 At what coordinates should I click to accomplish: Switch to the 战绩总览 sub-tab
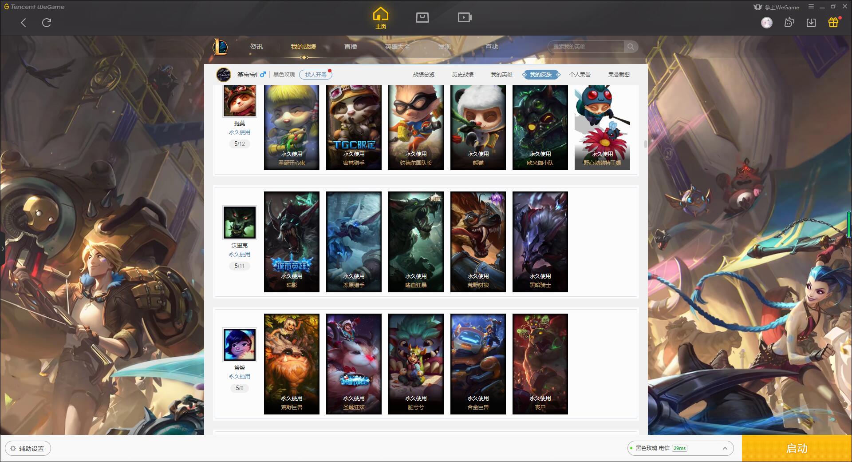pyautogui.click(x=424, y=75)
